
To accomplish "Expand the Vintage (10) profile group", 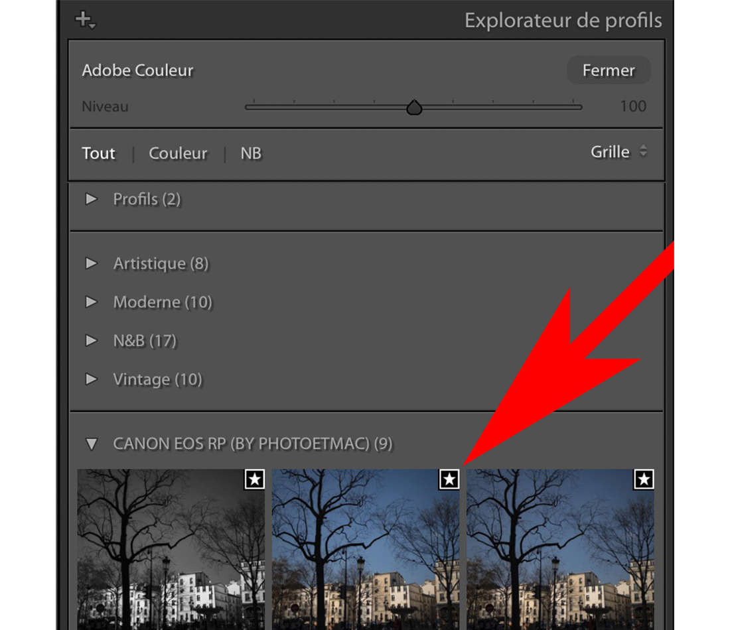I will [92, 379].
